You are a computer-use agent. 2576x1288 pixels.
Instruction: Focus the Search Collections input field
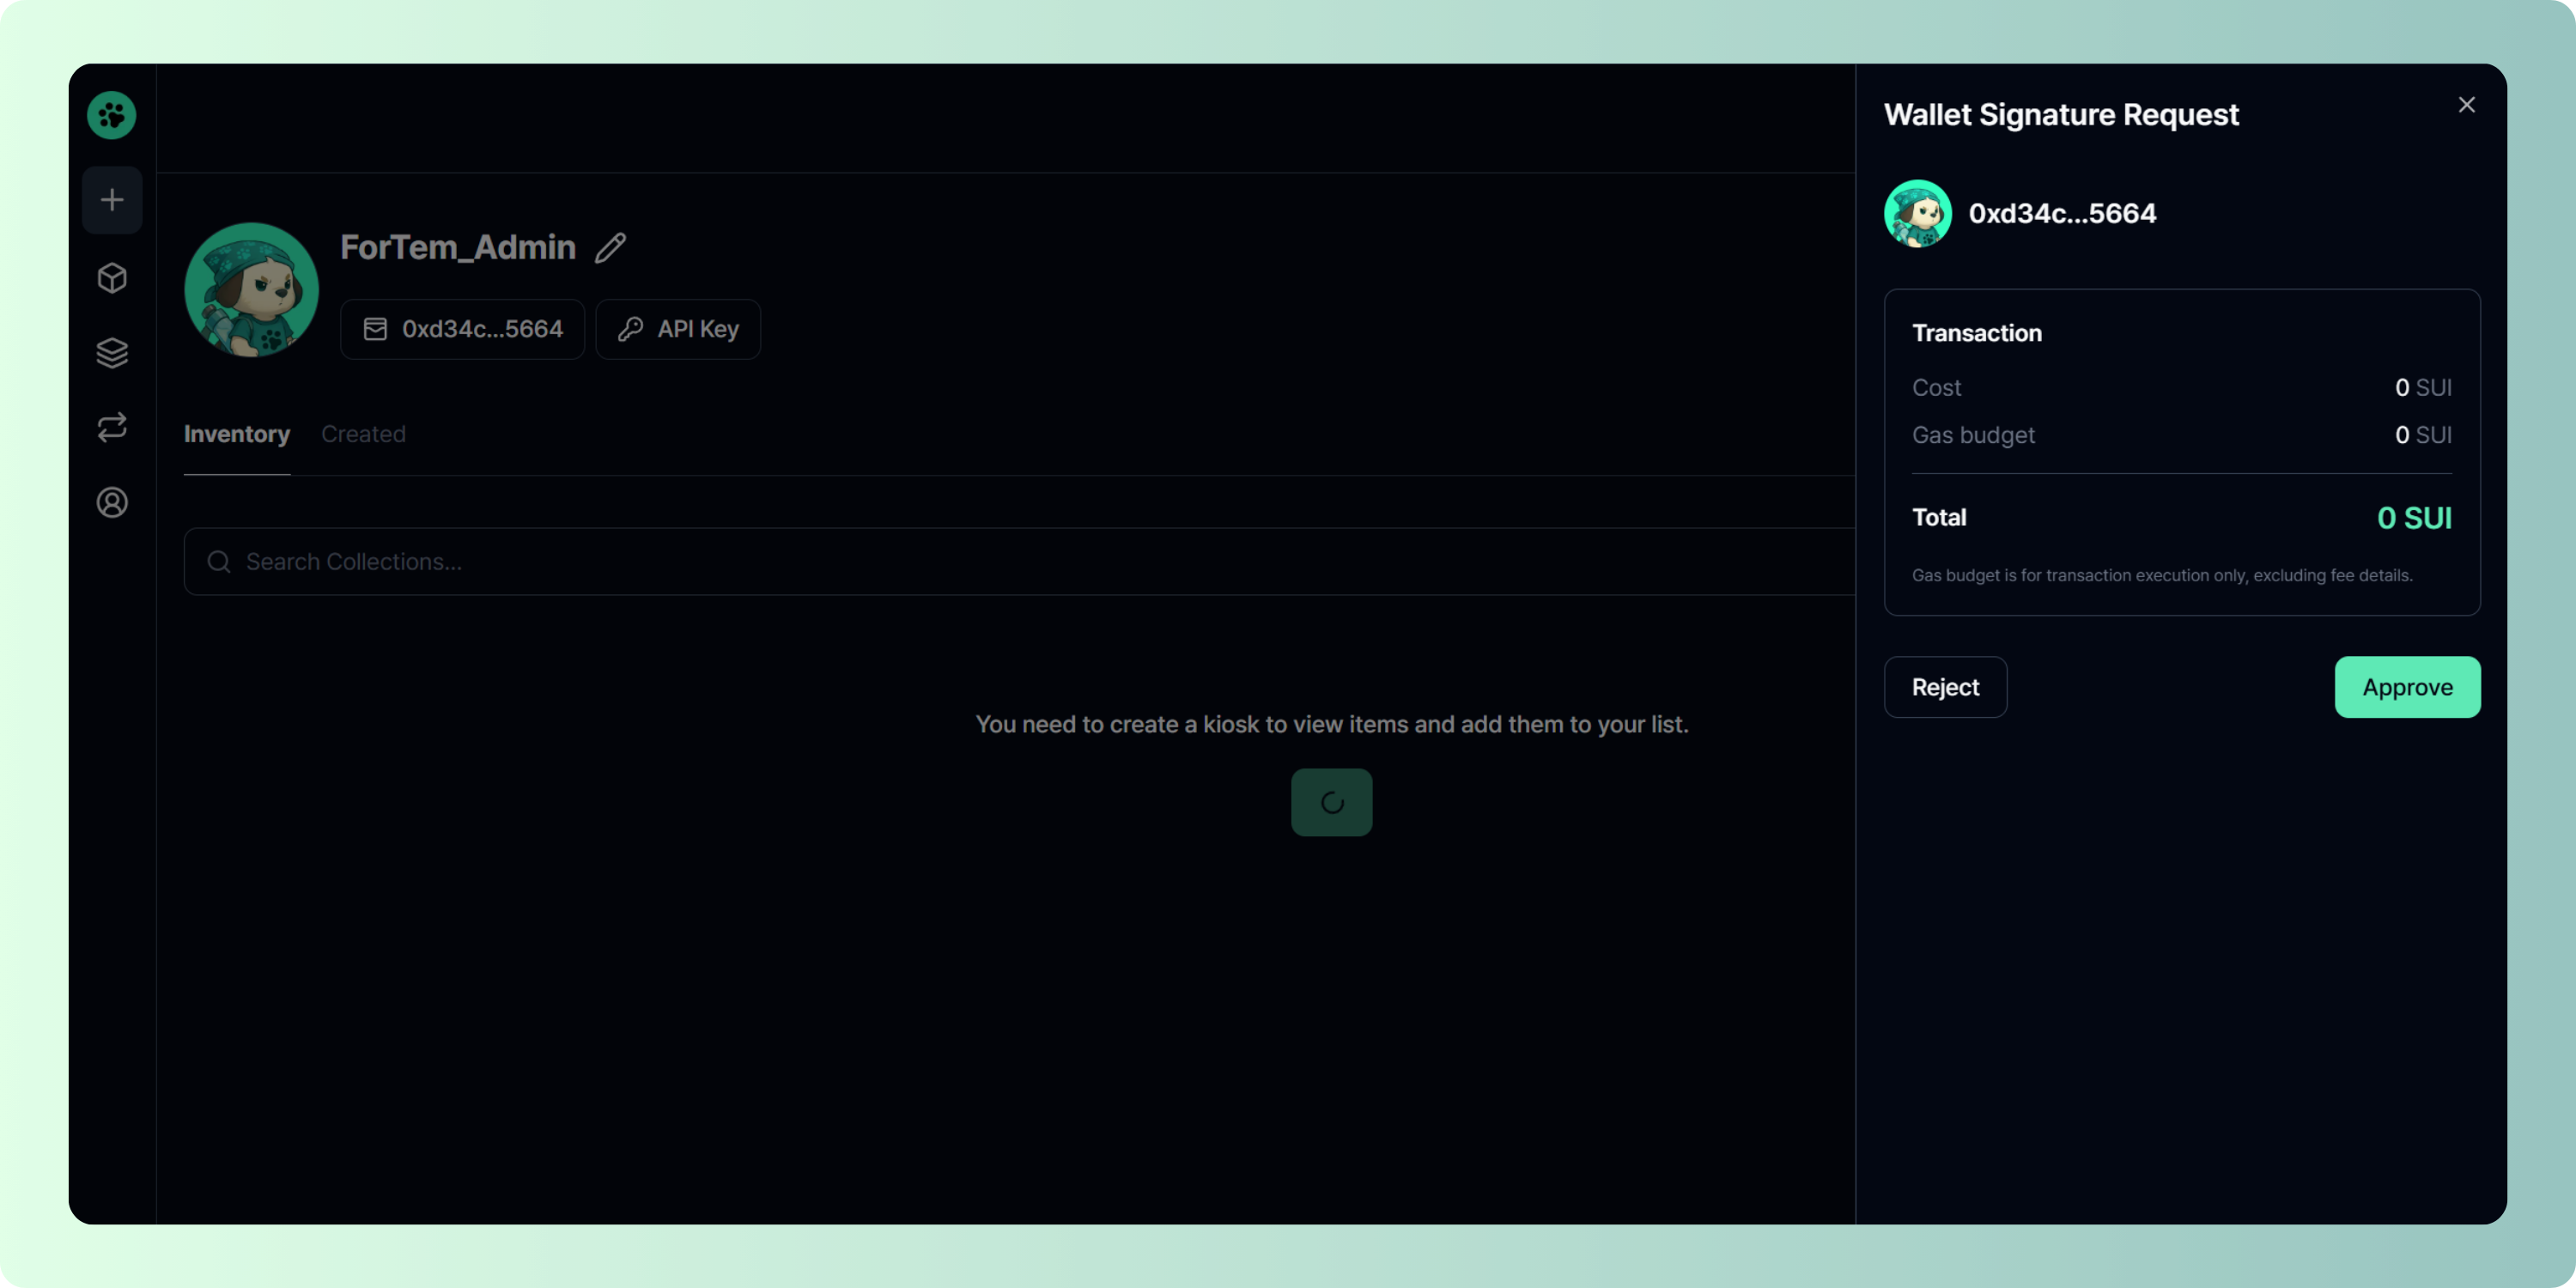(1000, 562)
